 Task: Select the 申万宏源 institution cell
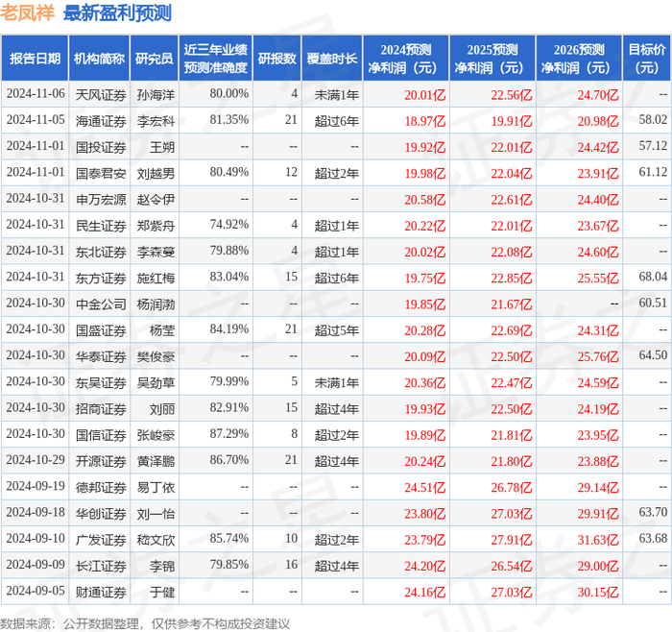tap(101, 200)
